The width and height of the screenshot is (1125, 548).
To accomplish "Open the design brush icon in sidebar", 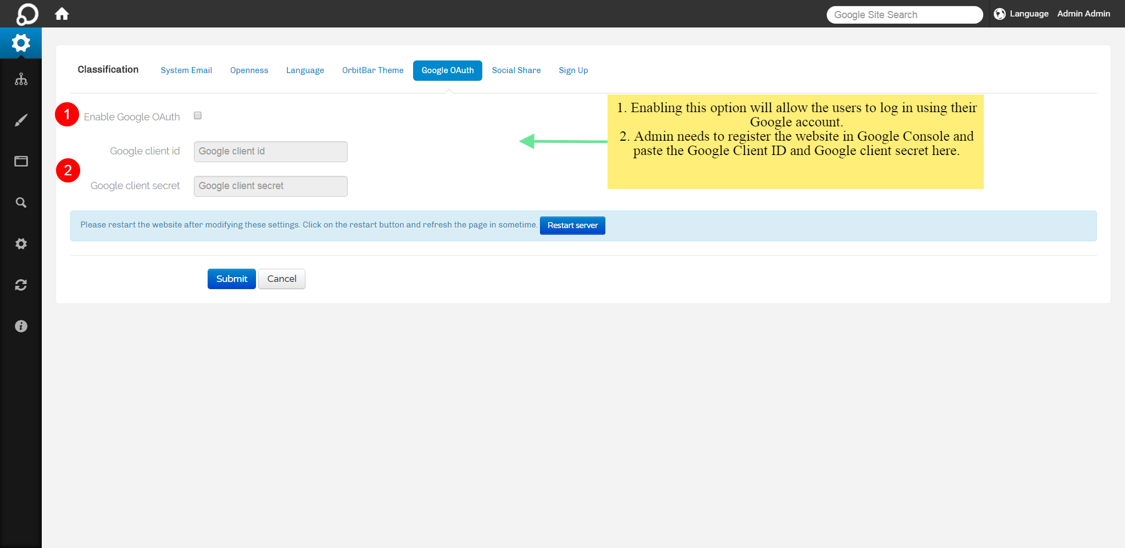I will (x=21, y=120).
